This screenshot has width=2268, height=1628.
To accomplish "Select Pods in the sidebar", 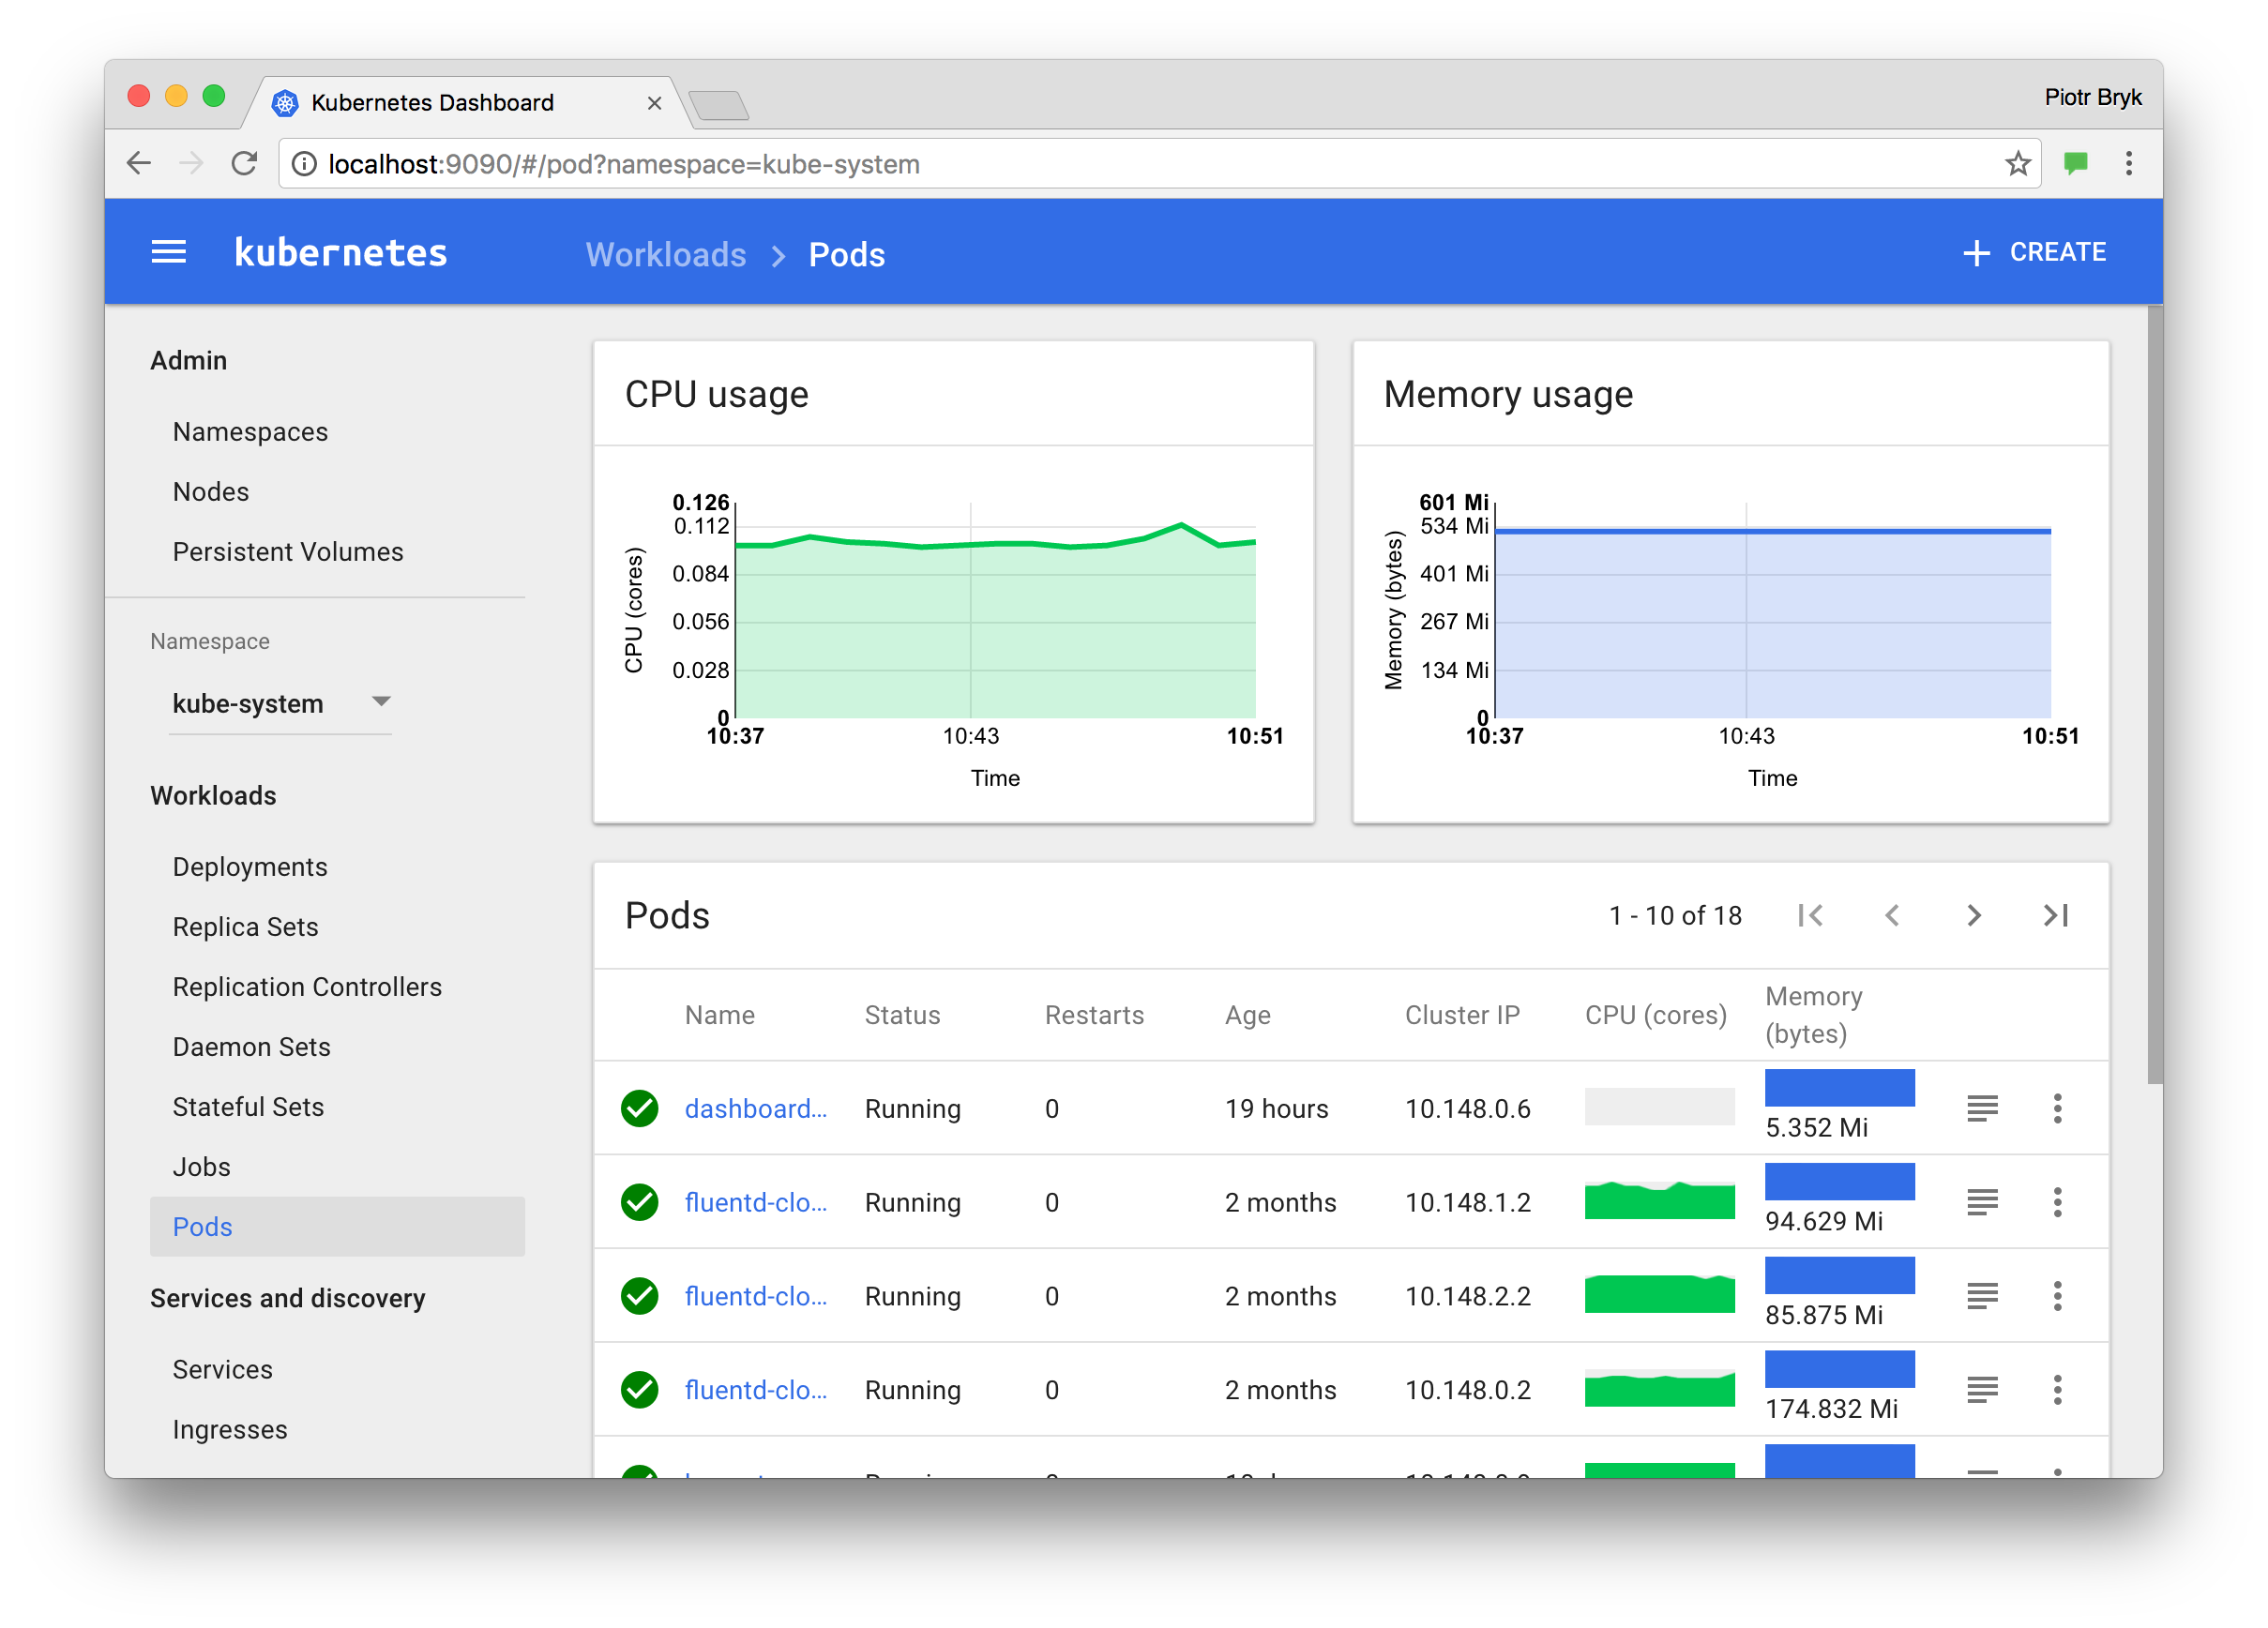I will pos(337,1226).
